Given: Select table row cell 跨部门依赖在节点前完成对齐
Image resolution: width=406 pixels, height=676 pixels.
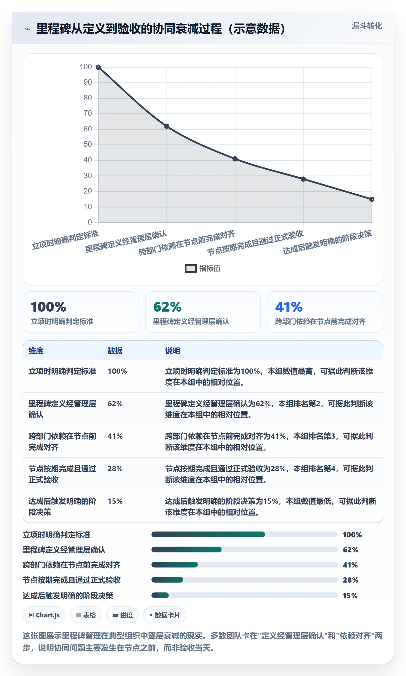Looking at the screenshot, I should click(x=62, y=442).
